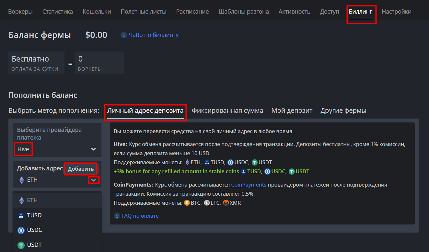The height and width of the screenshot is (252, 429).
Task: Click USDC icon in green bonus line
Action: pos(267,171)
